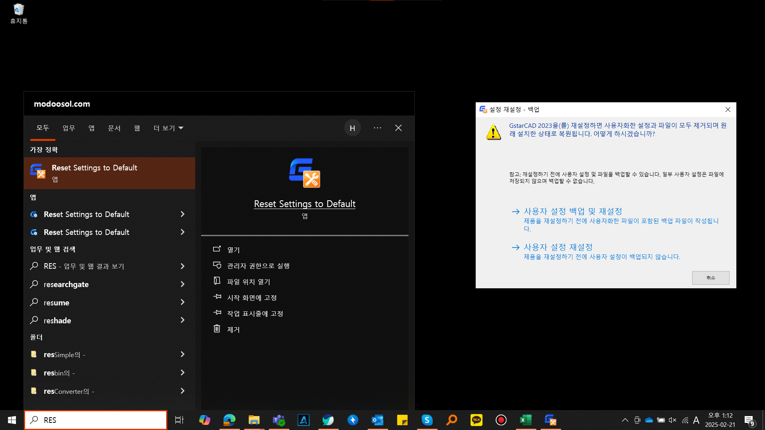
Task: Switch to the 업무 search tab
Action: coord(69,128)
